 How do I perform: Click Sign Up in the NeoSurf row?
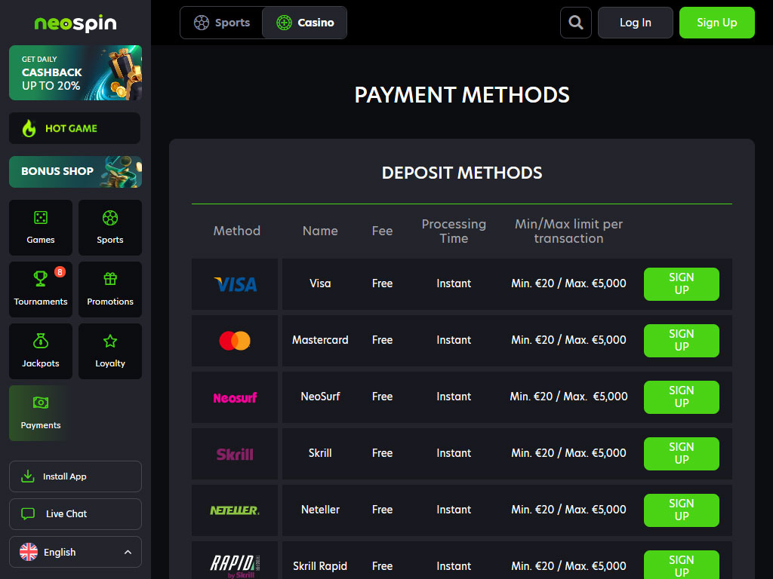pos(682,397)
